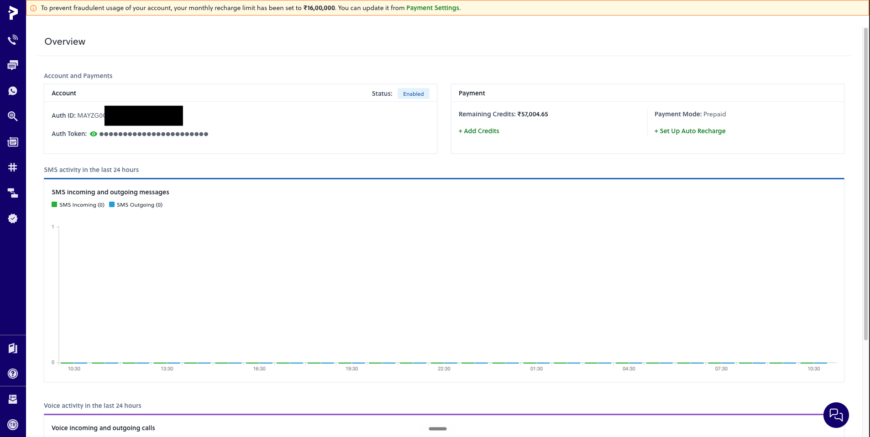Image resolution: width=870 pixels, height=437 pixels.
Task: Open the Messaging section icon
Action: click(x=13, y=65)
